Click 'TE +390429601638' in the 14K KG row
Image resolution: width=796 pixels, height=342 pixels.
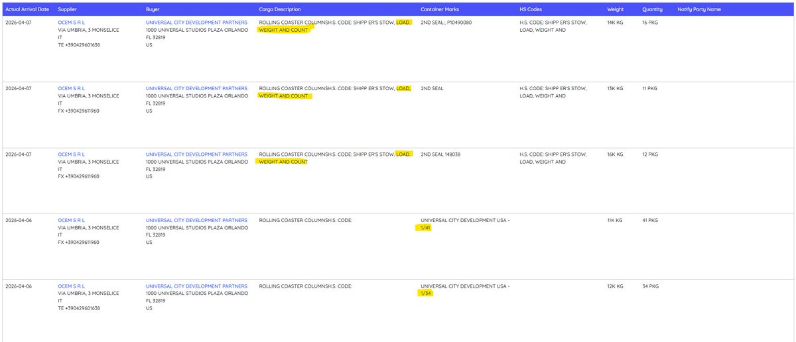[x=79, y=45]
